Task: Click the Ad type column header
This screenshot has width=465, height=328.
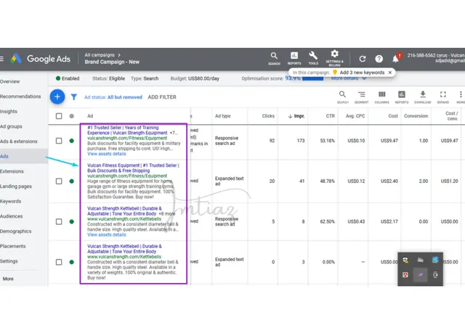Action: click(x=223, y=116)
